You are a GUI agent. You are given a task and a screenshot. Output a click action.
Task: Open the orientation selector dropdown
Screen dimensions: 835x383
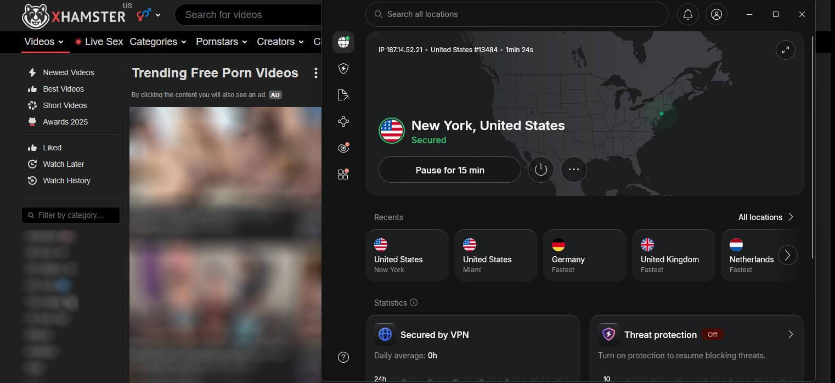148,15
